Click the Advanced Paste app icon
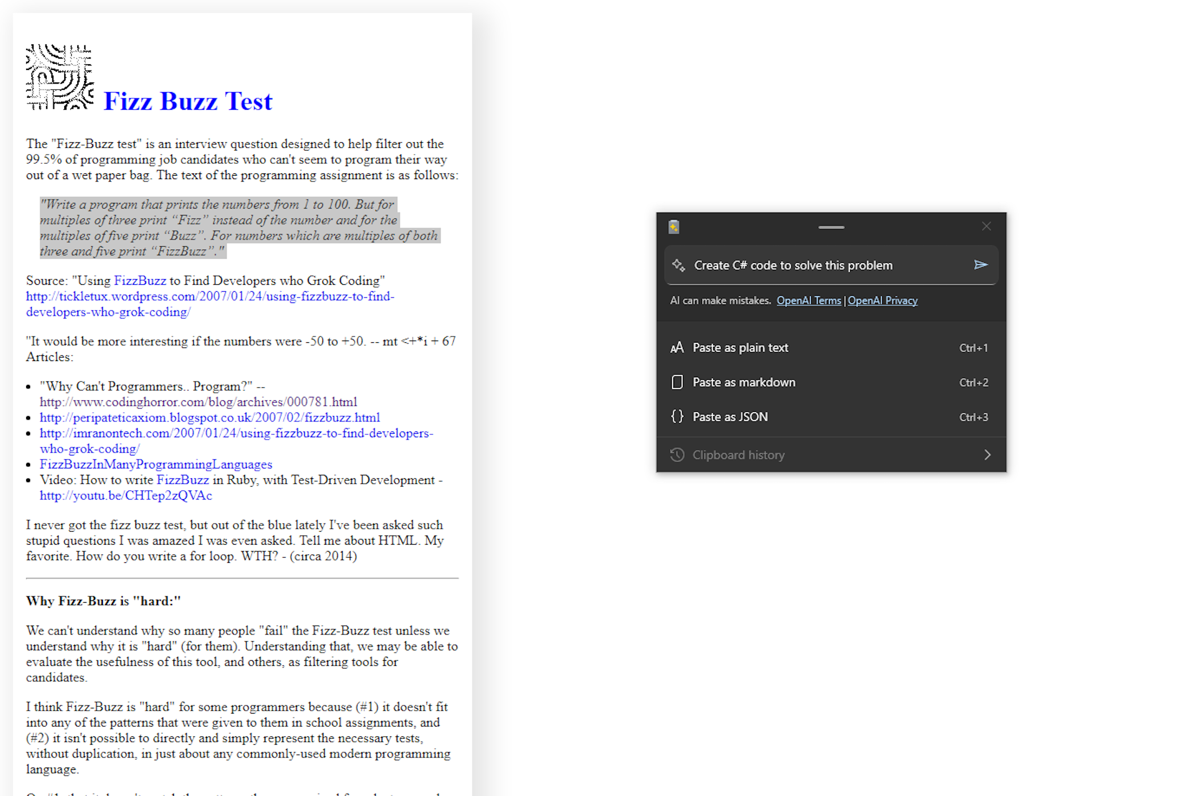This screenshot has height=796, width=1194. pos(674,227)
